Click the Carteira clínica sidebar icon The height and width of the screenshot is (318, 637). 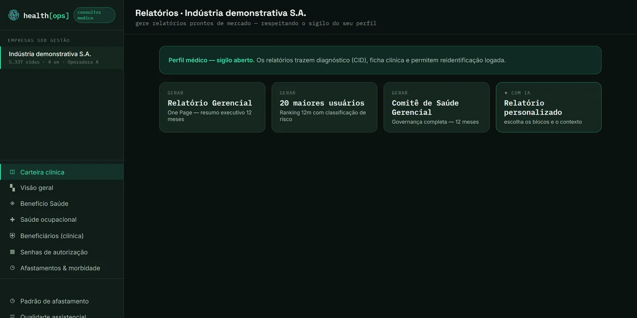(x=12, y=172)
